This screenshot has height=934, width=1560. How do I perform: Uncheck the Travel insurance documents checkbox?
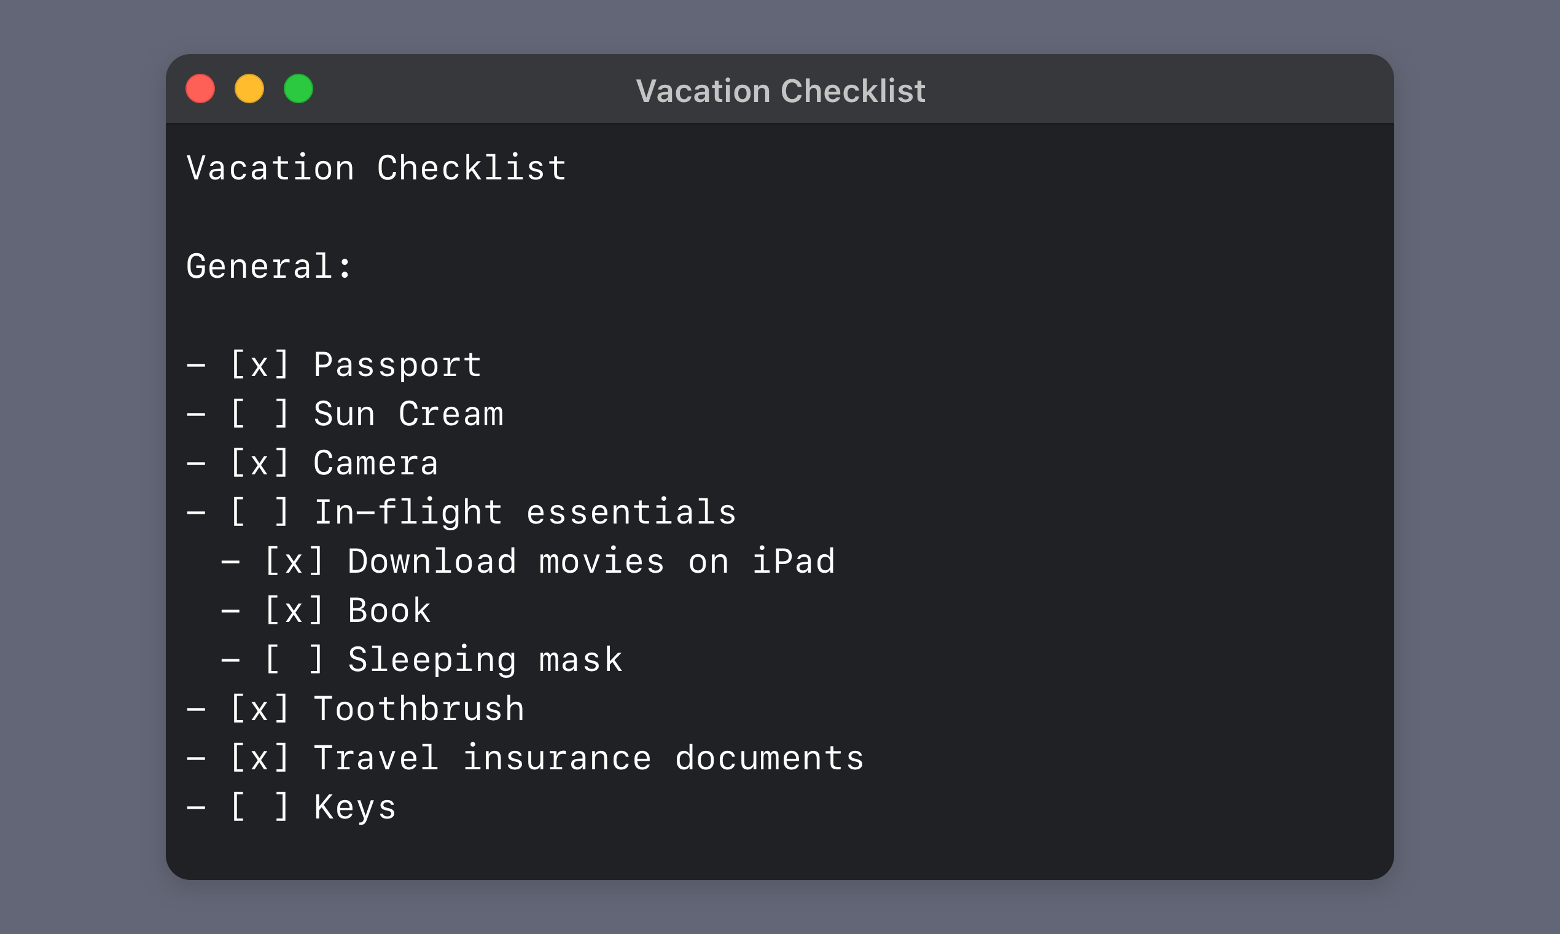260,757
